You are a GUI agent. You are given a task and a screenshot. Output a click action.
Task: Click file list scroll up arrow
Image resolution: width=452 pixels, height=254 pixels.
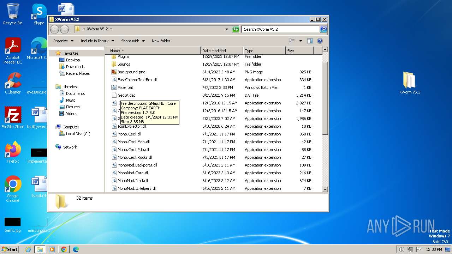pos(325,50)
